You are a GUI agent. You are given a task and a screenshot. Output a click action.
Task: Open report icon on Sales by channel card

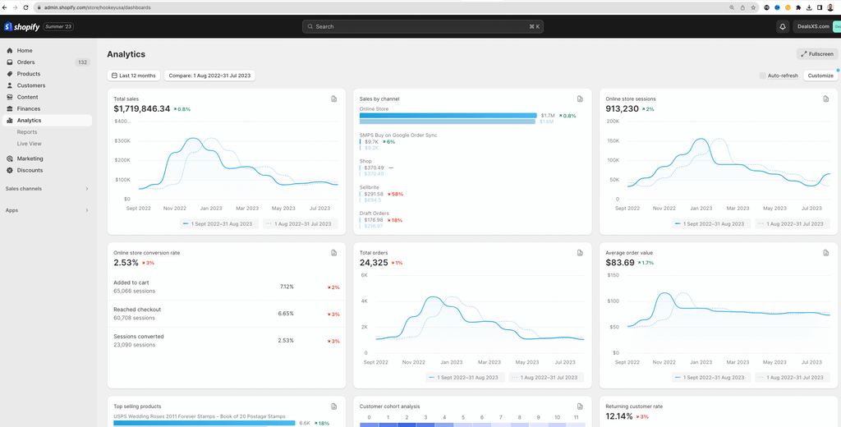click(580, 99)
